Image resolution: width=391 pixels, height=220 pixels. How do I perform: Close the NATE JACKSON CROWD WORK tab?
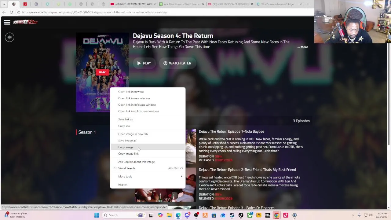[155, 4]
